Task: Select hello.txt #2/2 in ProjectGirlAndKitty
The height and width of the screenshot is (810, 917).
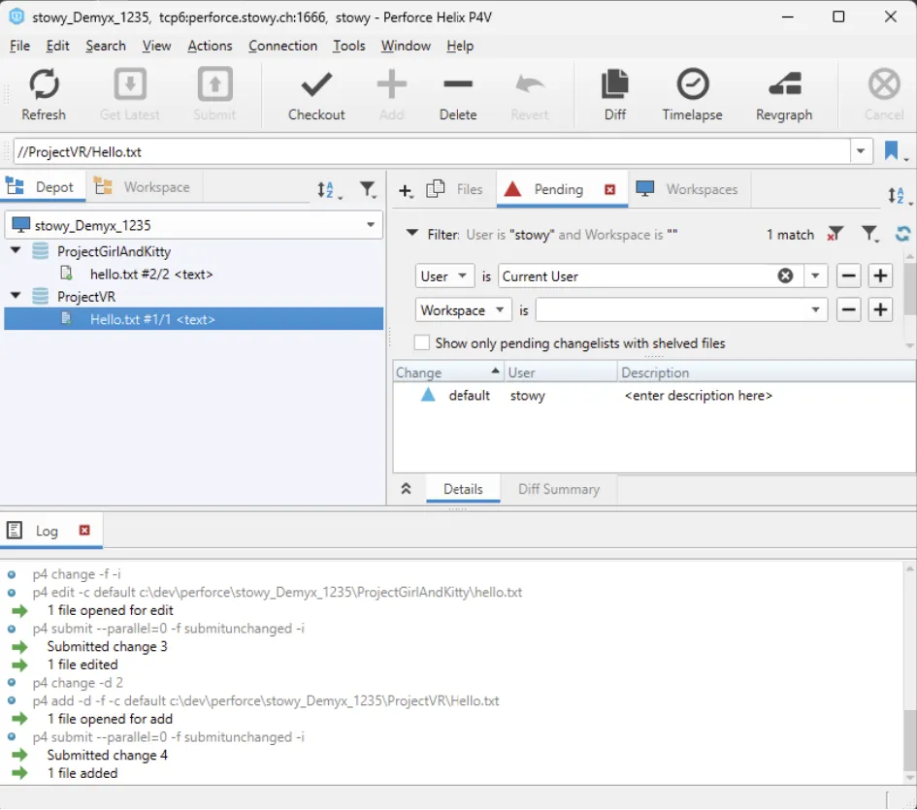Action: tap(150, 274)
